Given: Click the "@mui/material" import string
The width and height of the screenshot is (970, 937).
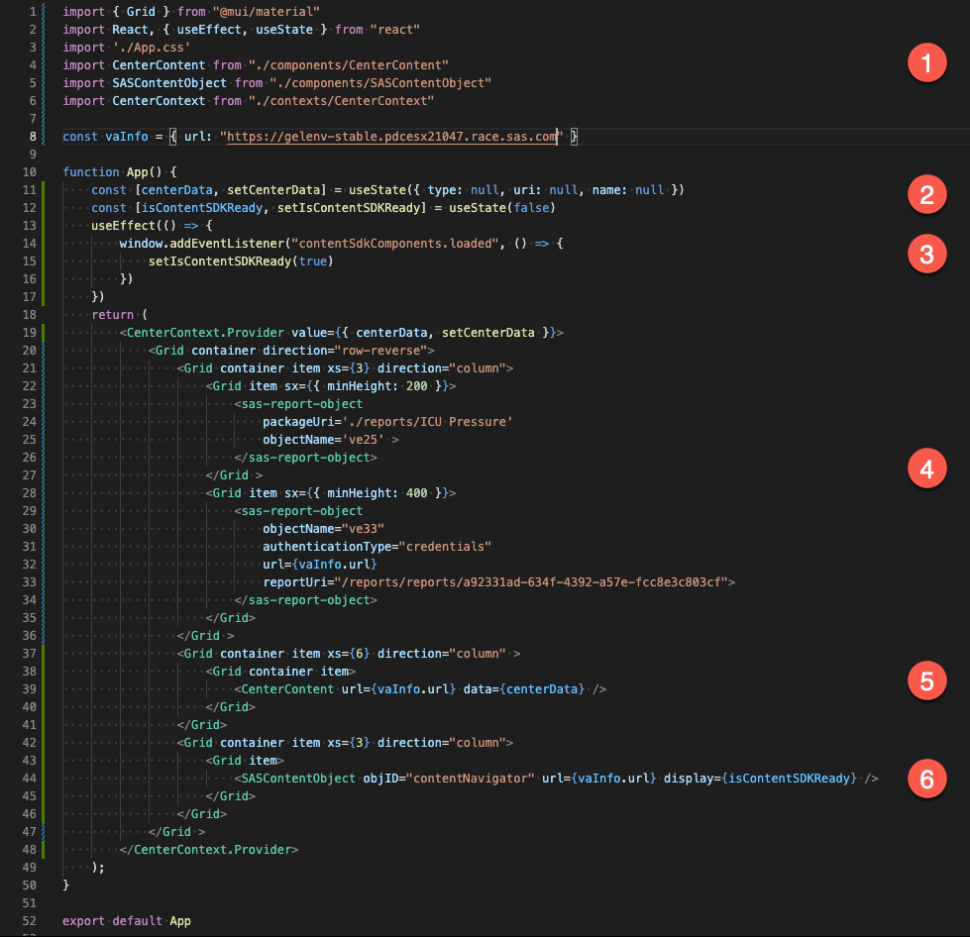Looking at the screenshot, I should point(266,12).
